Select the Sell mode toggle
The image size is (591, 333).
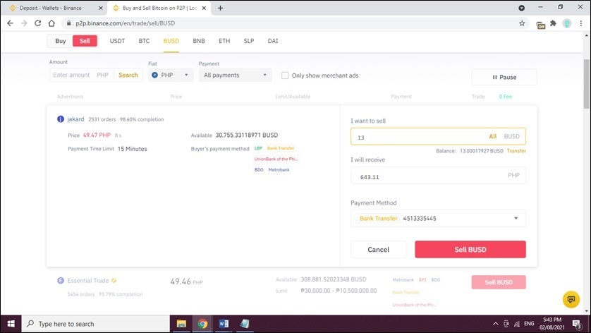(85, 41)
